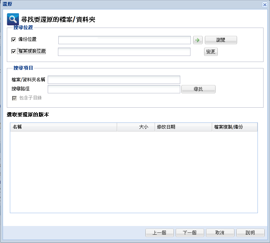Sort by 大小 column header
The image size is (270, 243).
(x=136, y=127)
